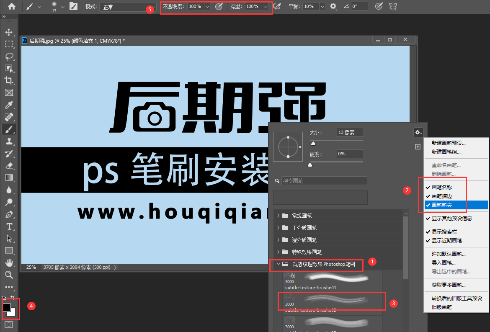490x332 pixels.
Task: Choose 获取更多画笔 from menu
Action: tap(449, 285)
